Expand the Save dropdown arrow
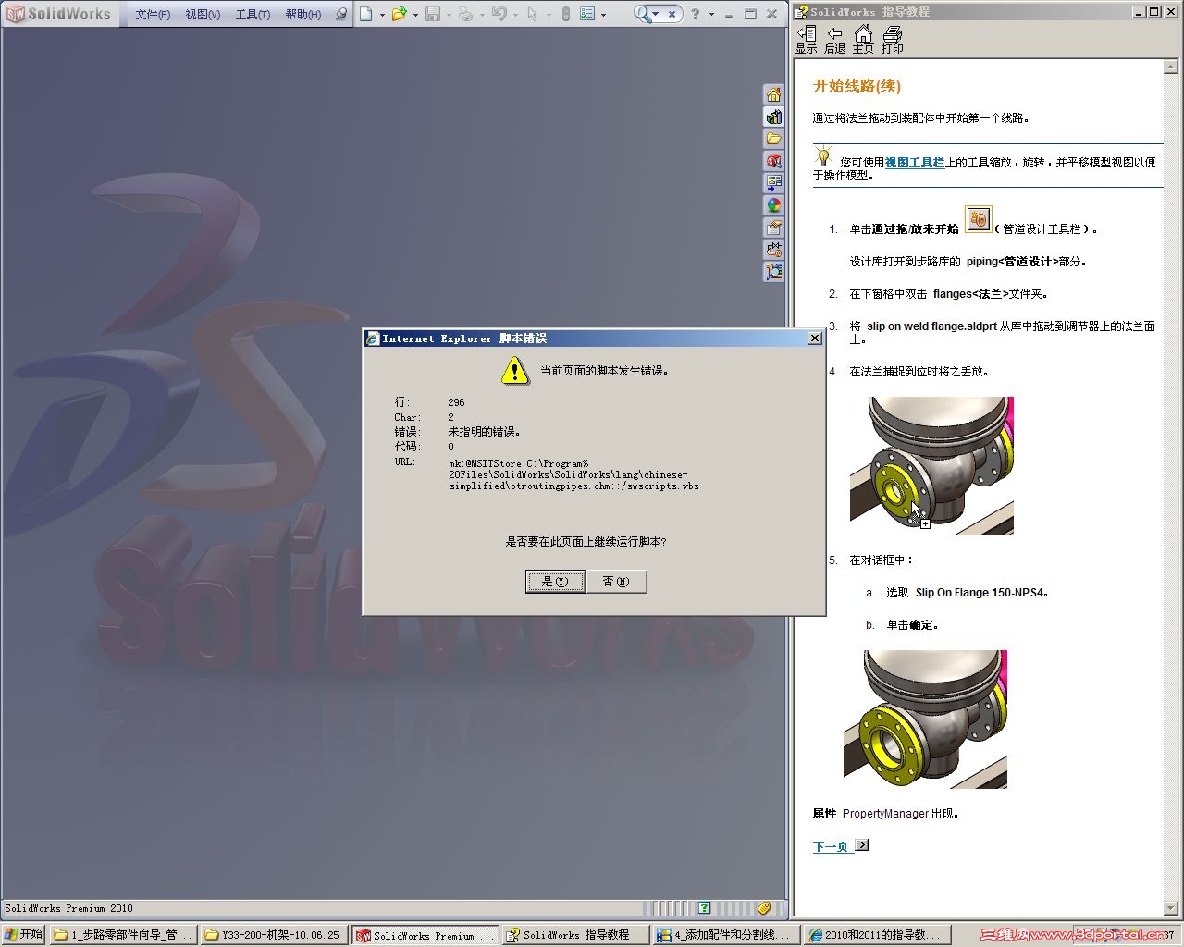The height and width of the screenshot is (947, 1184). [449, 15]
